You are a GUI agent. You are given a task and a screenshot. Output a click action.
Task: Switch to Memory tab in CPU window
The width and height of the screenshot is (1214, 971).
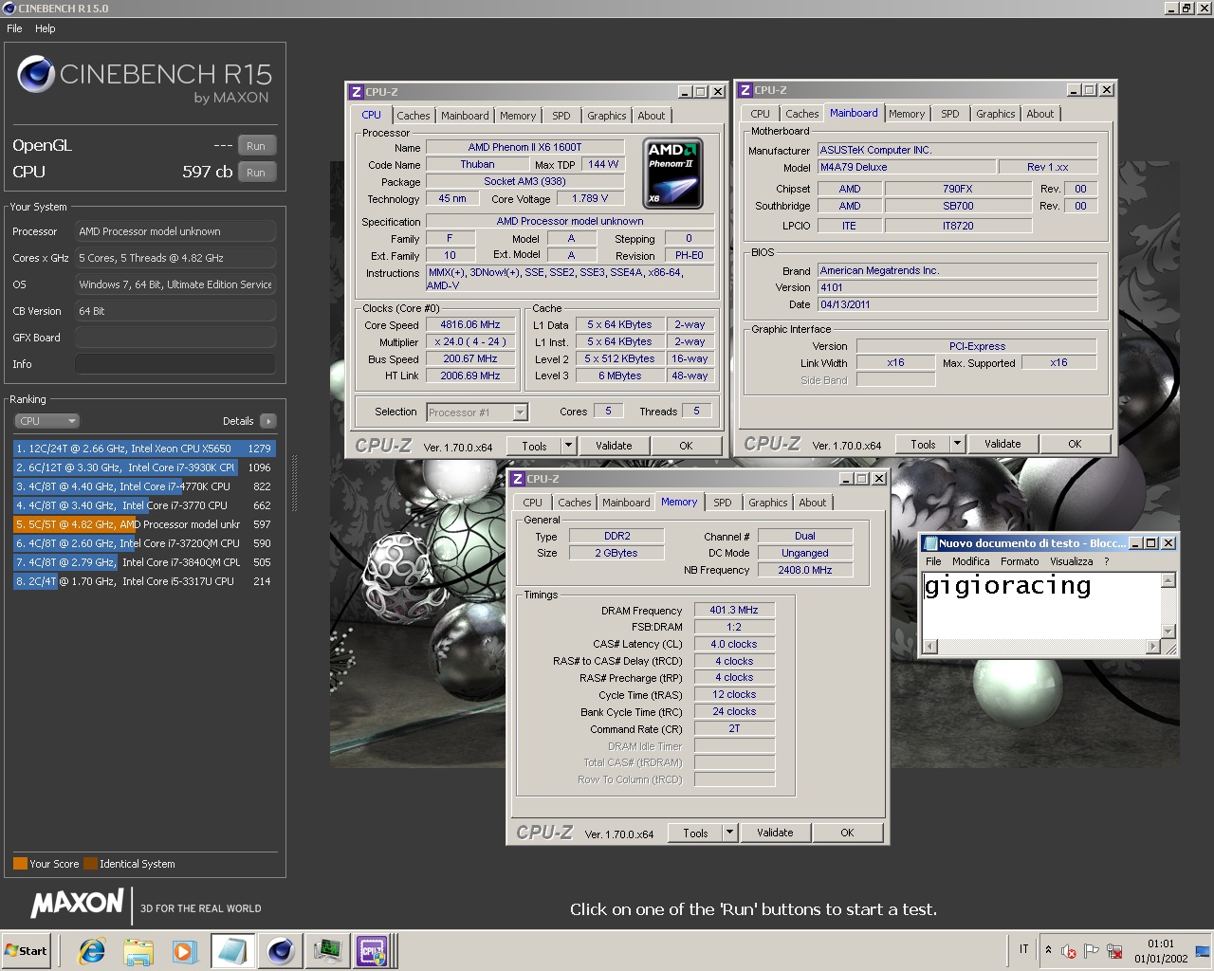(x=518, y=116)
